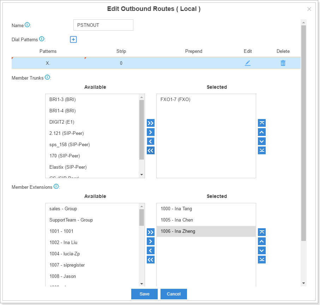
Task: Edit the X. dial pattern with pencil icon
Action: 248,63
